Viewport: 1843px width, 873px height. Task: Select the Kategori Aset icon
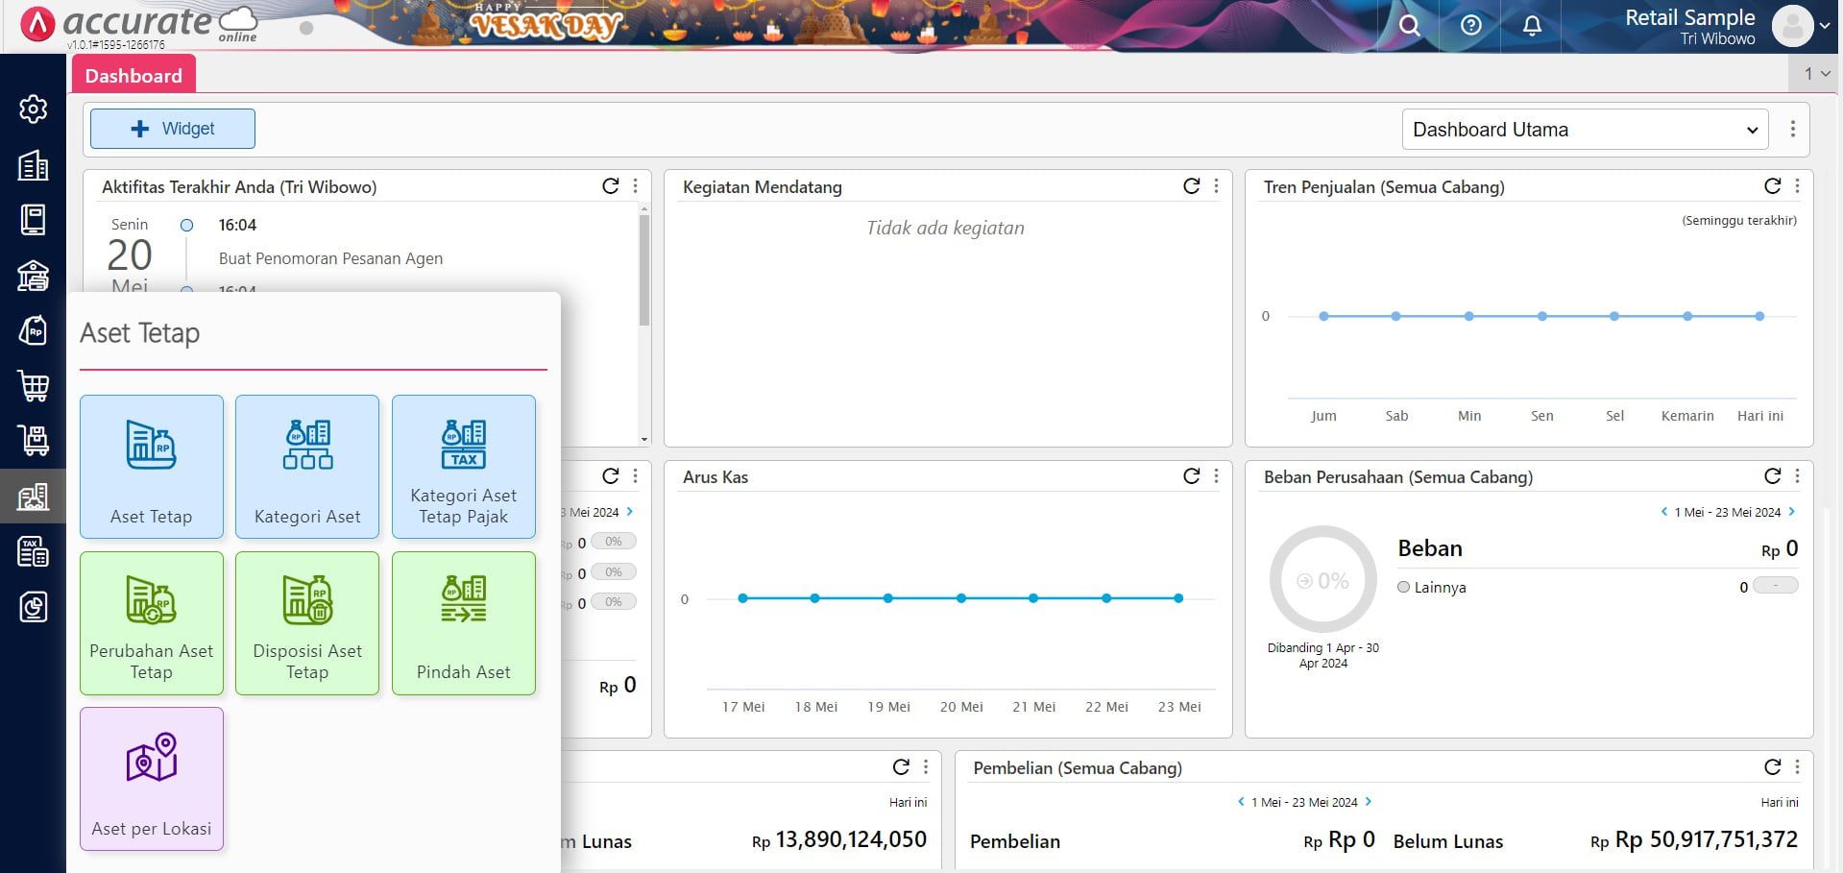click(x=306, y=467)
